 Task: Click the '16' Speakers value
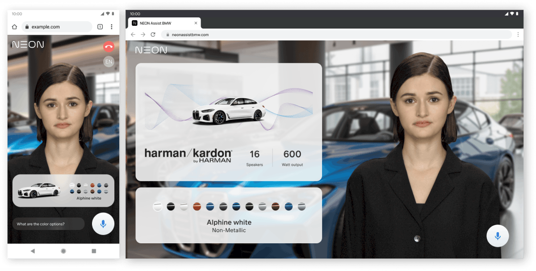255,154
